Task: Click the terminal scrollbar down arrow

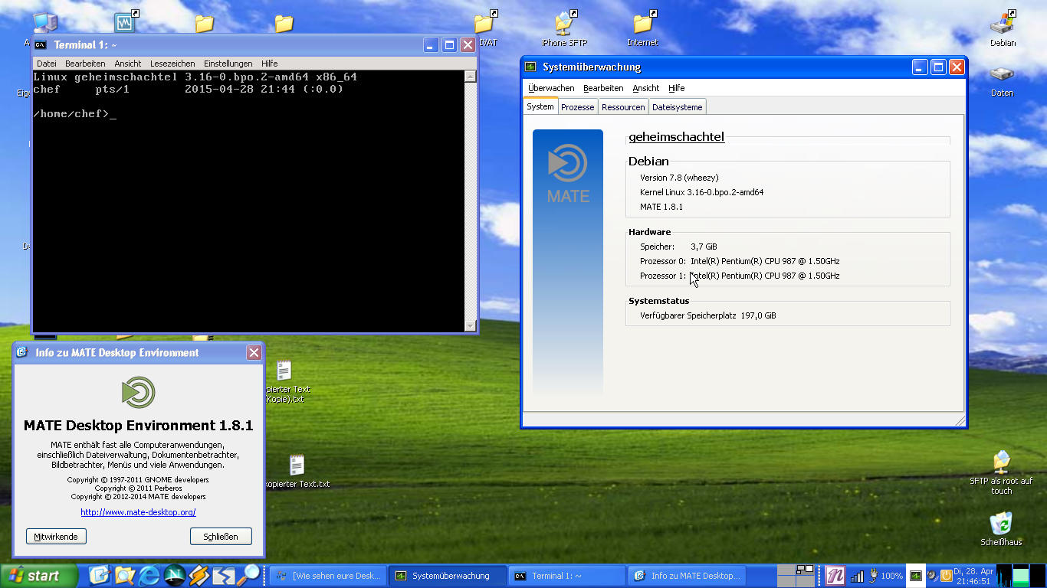Action: coord(471,326)
